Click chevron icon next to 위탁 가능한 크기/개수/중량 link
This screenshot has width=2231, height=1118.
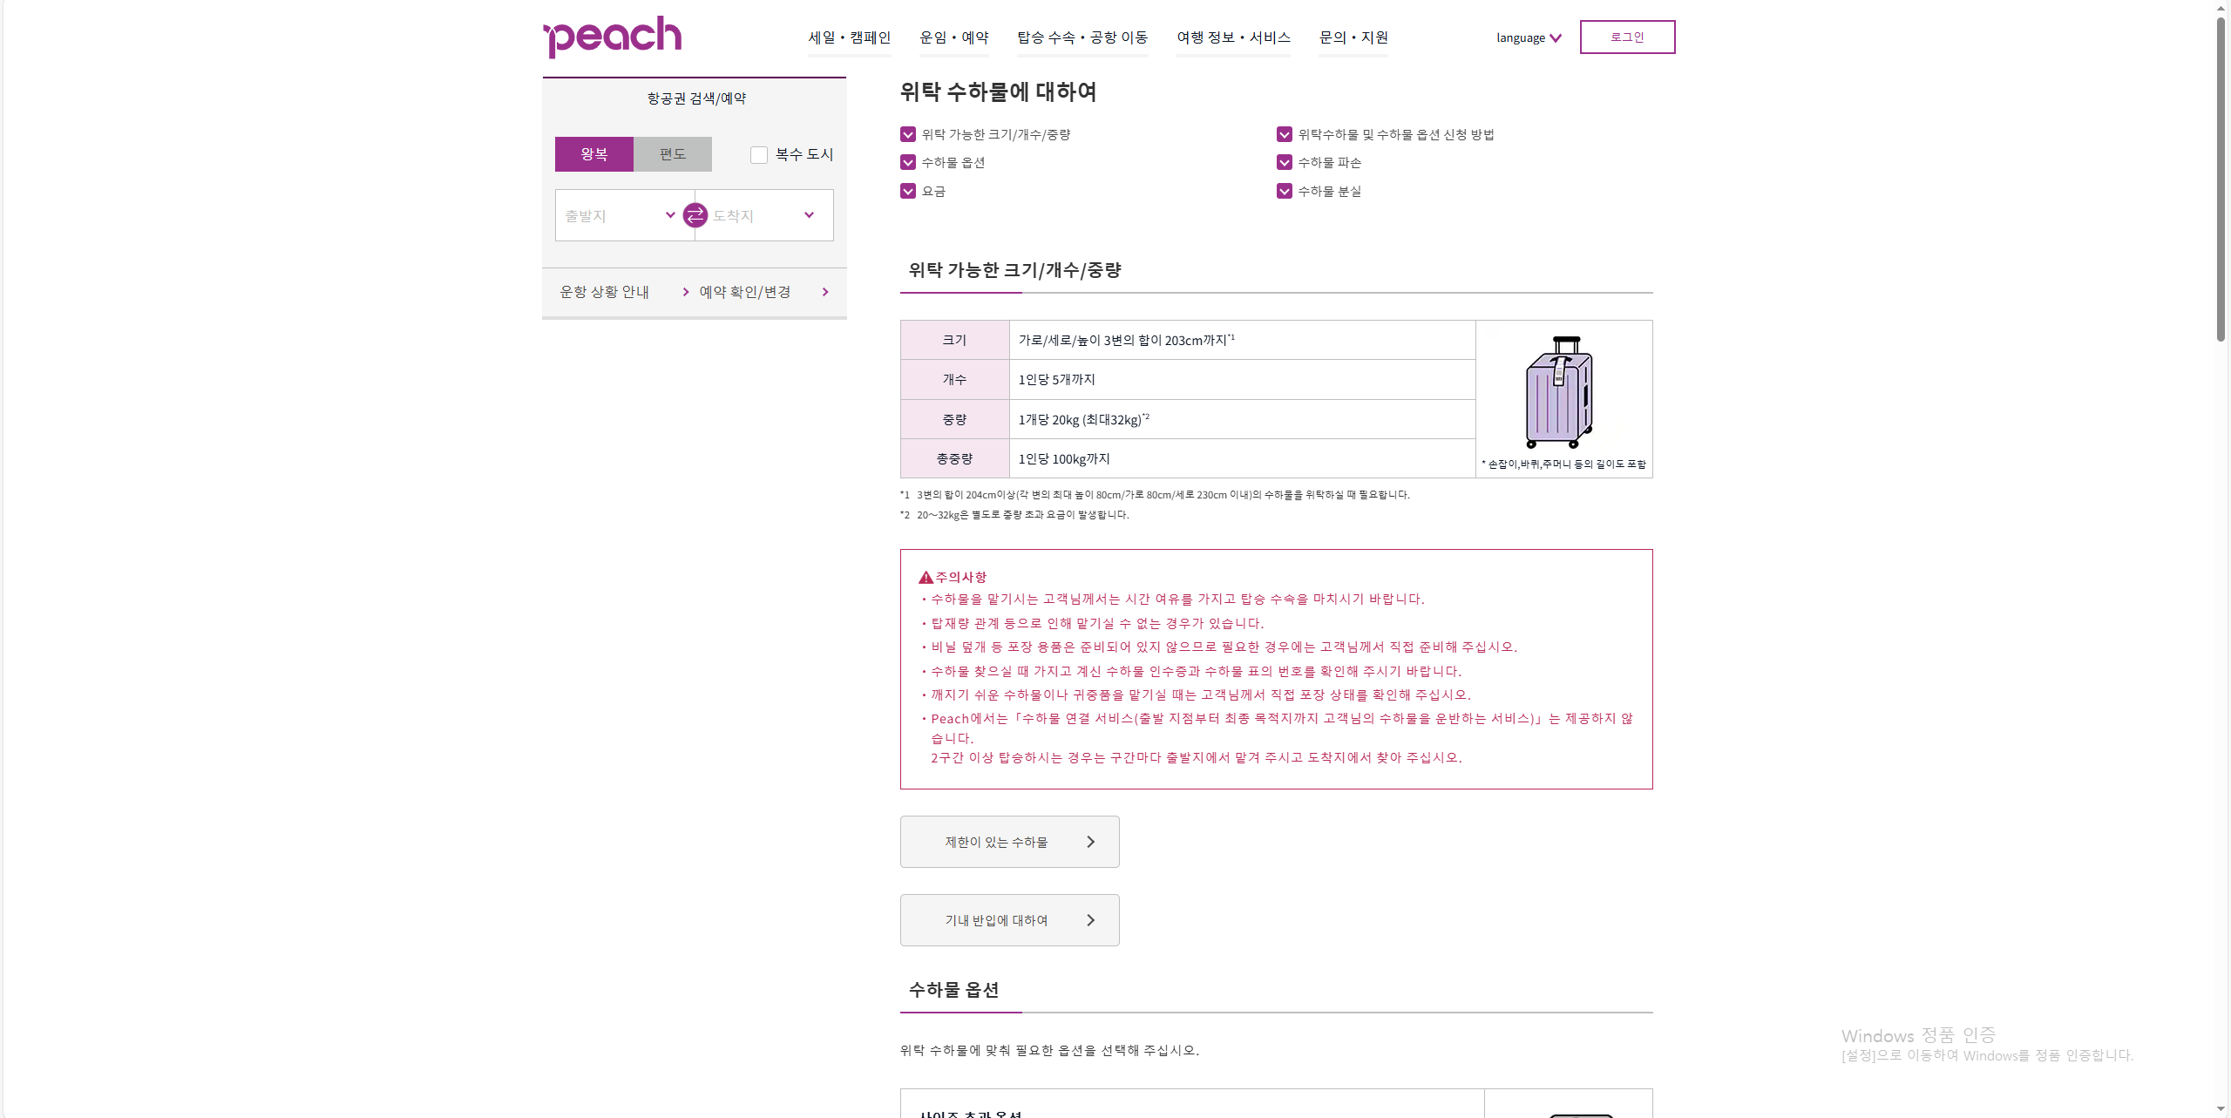coord(908,134)
